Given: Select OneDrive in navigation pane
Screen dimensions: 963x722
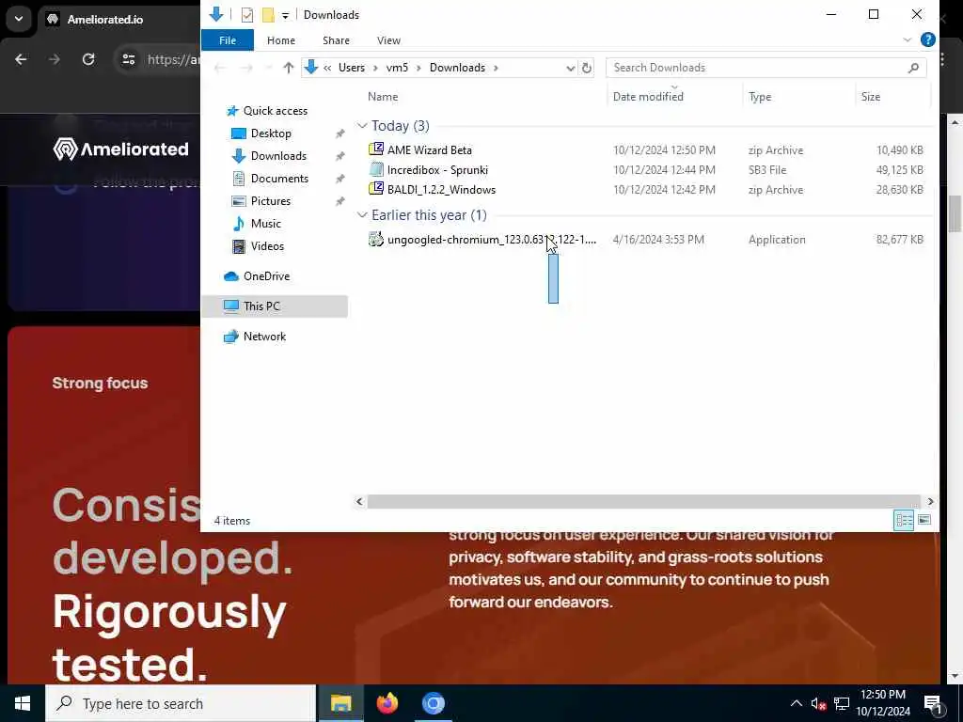Looking at the screenshot, I should 266,276.
